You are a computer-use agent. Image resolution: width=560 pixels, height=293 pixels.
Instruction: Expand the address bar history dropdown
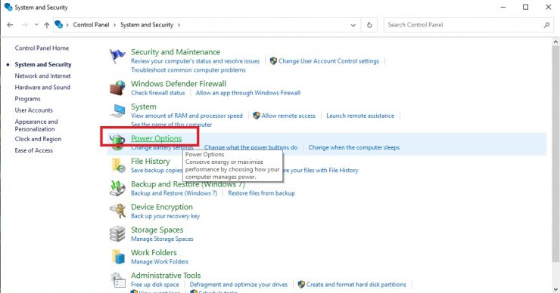353,25
